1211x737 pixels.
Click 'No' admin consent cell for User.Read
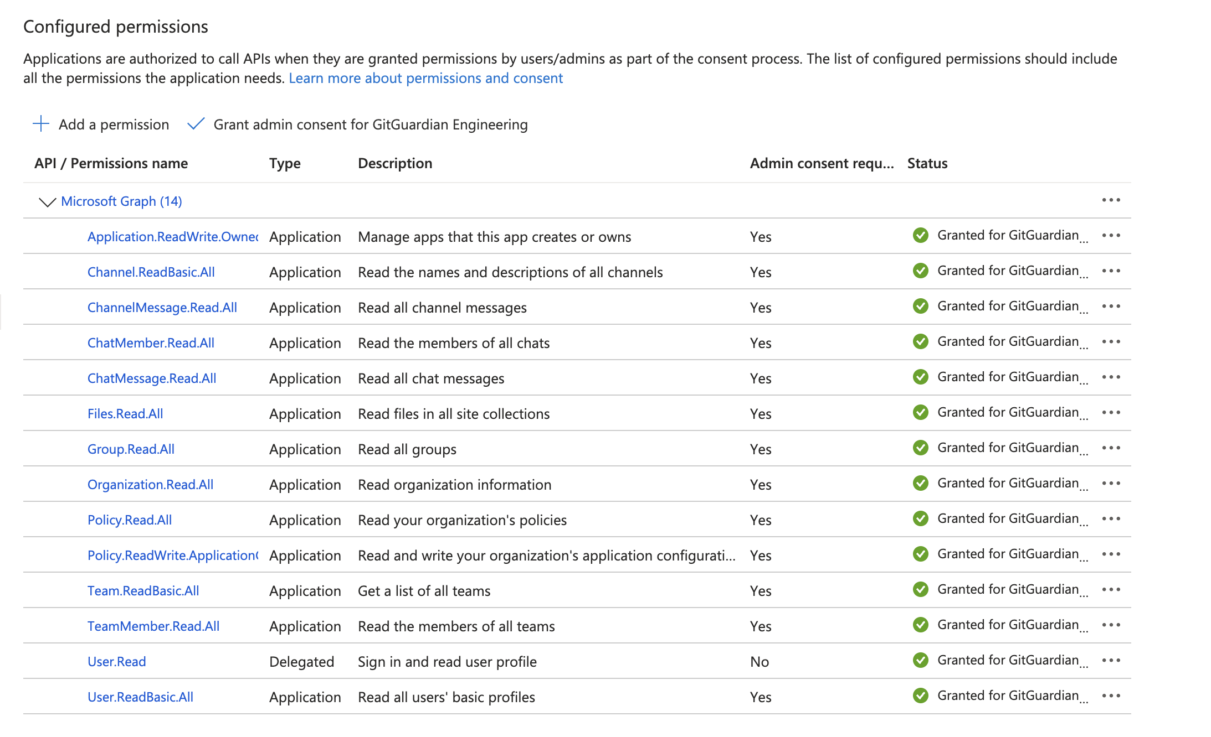(x=760, y=662)
